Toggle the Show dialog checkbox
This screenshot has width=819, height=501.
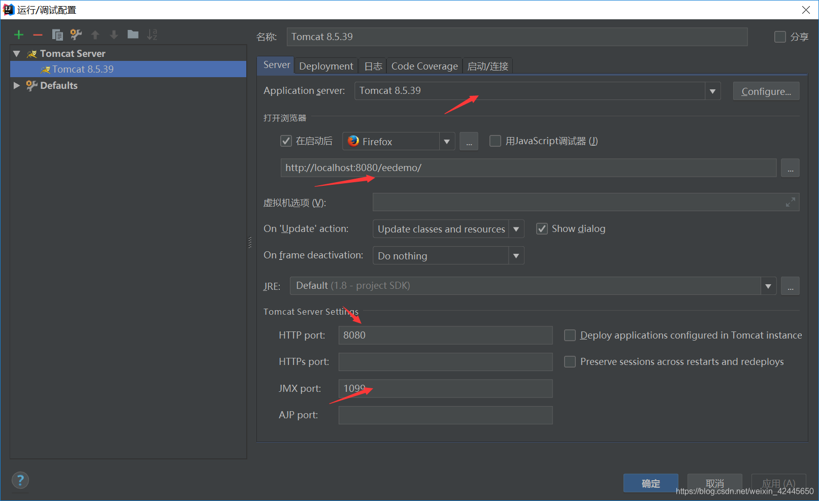point(542,229)
